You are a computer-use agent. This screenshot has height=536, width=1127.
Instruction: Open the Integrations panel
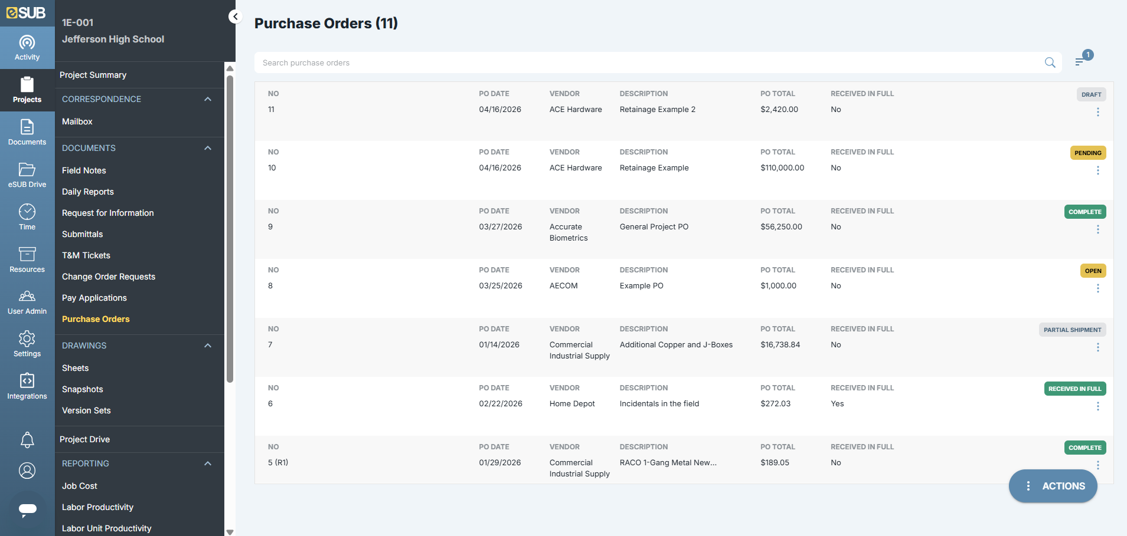coord(27,387)
